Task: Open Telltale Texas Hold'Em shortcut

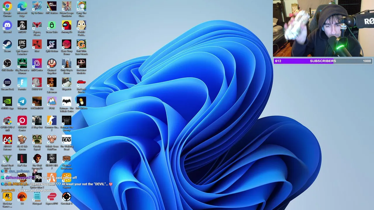Action: 52,143
